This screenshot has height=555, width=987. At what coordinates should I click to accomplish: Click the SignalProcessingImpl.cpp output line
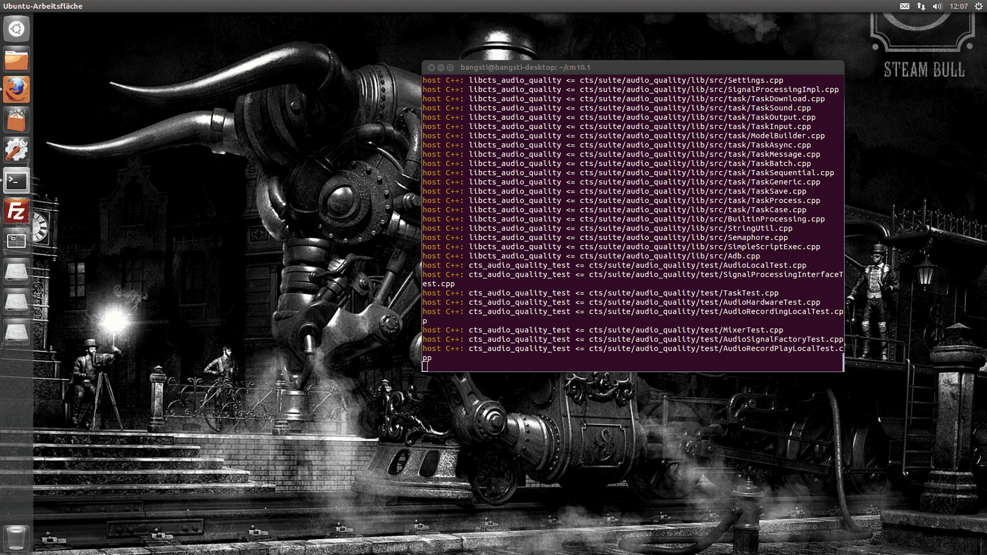point(630,89)
